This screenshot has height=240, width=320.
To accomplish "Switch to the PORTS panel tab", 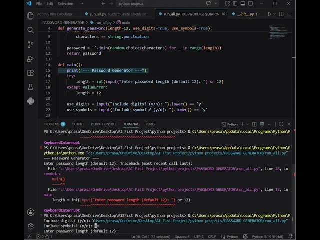I will 150,124.
